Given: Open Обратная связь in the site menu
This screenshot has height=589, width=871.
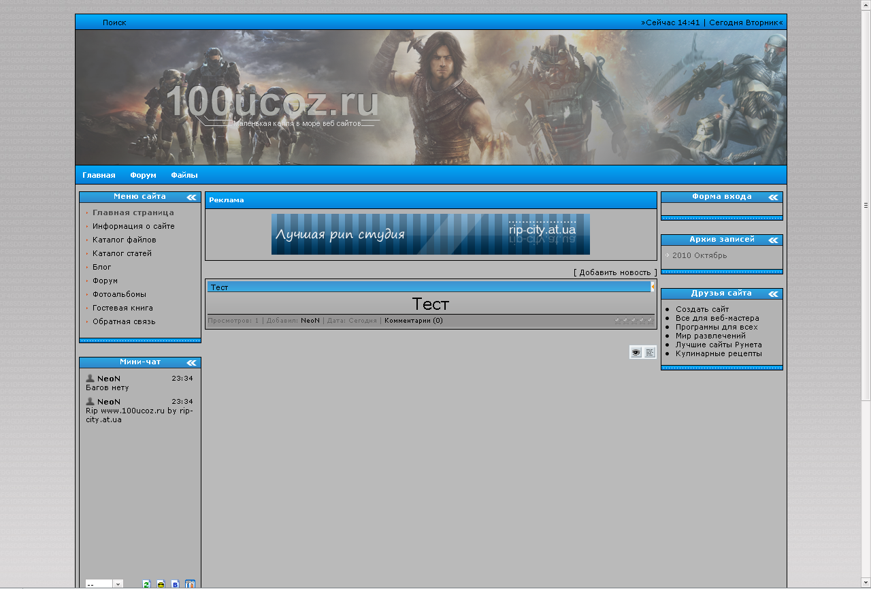Looking at the screenshot, I should [124, 321].
